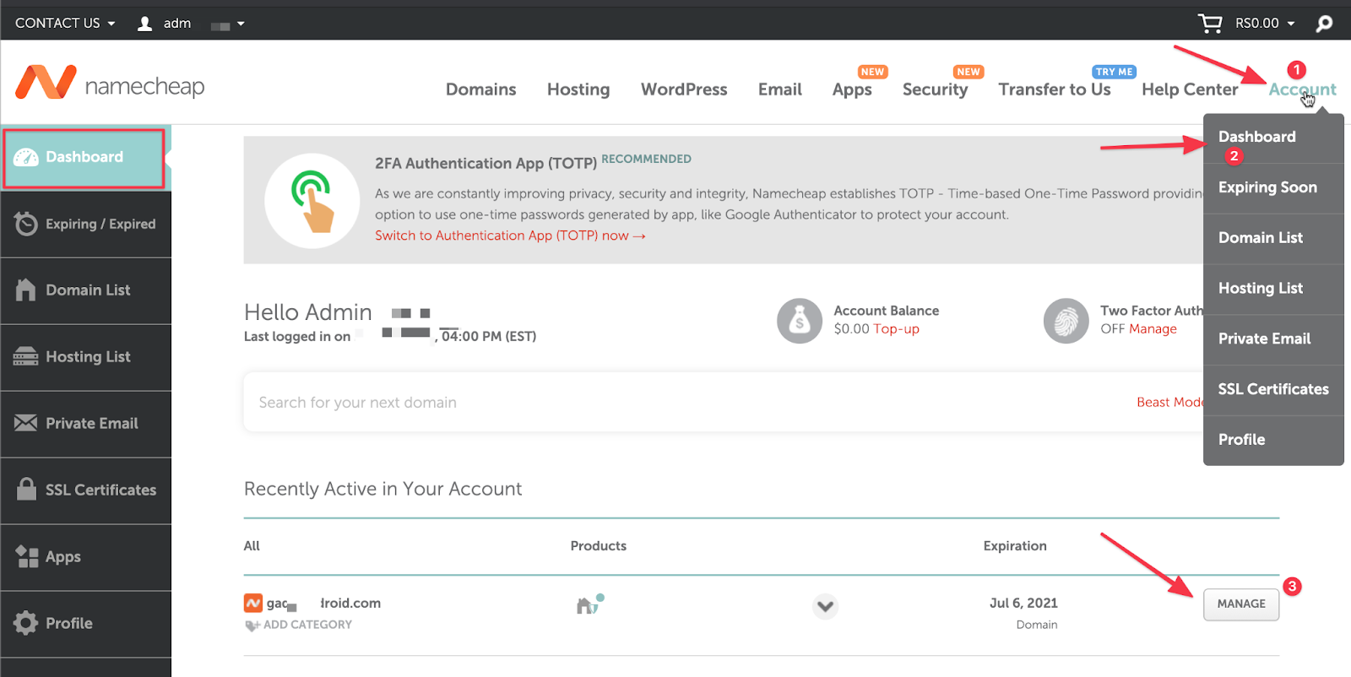This screenshot has width=1351, height=677.
Task: Click the Account Balance money bag icon
Action: pos(800,321)
